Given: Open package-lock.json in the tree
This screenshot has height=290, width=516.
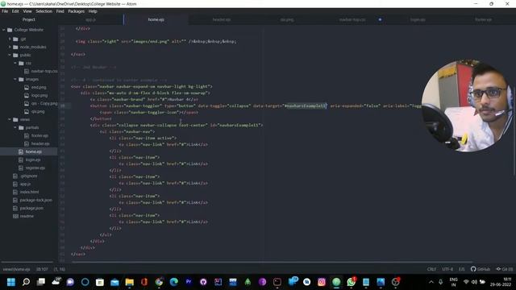Looking at the screenshot, I should point(32,200).
